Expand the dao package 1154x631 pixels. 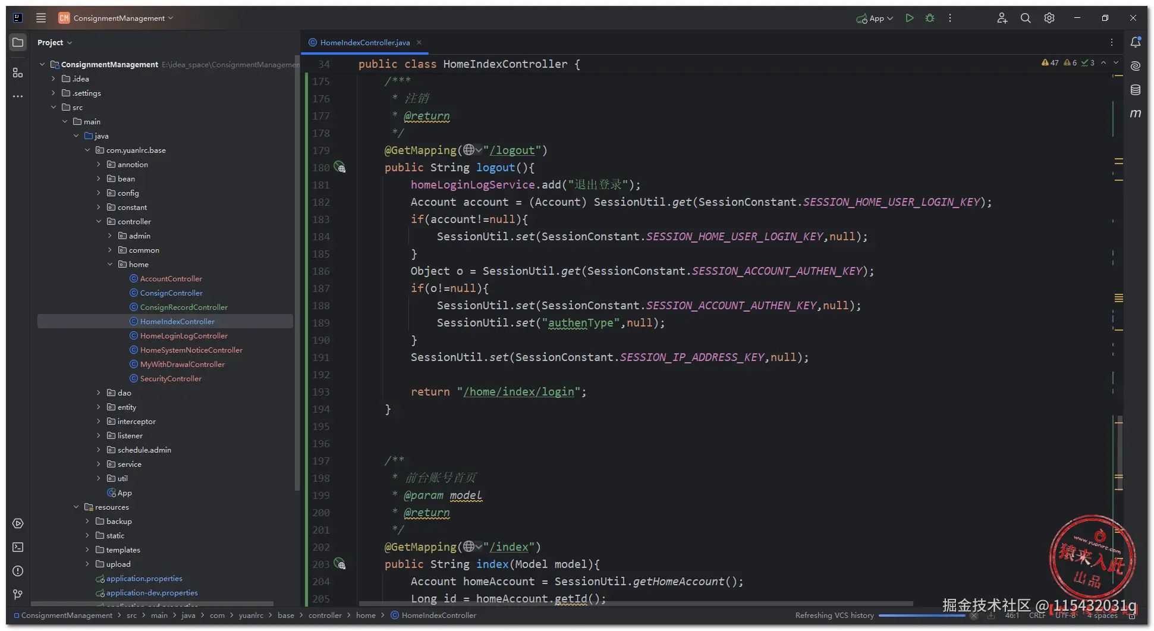99,393
